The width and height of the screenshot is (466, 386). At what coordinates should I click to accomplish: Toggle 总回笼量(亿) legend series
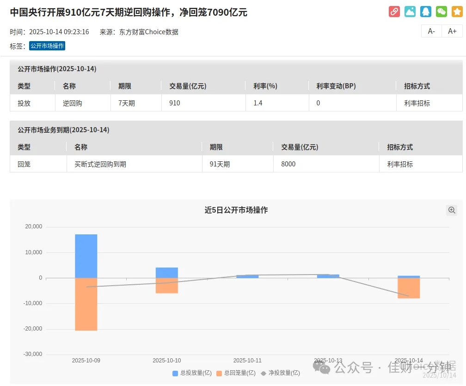(x=236, y=373)
